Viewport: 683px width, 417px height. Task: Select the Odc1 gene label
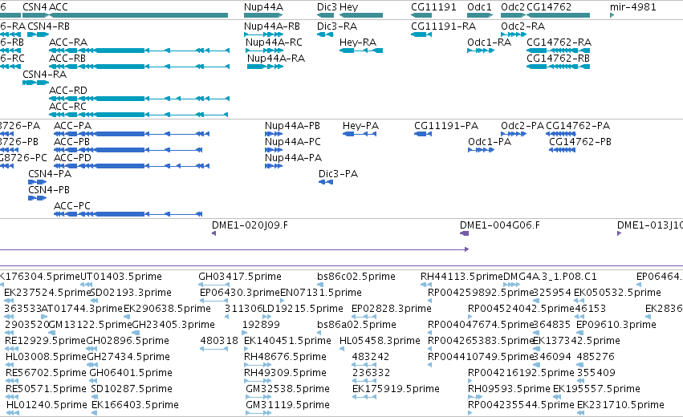click(479, 7)
